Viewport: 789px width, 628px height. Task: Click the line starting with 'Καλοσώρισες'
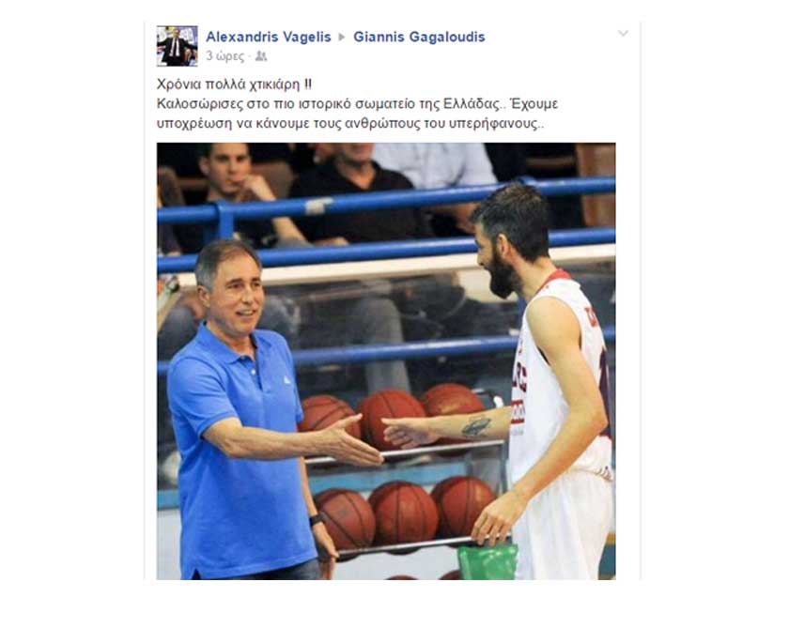pos(357,103)
